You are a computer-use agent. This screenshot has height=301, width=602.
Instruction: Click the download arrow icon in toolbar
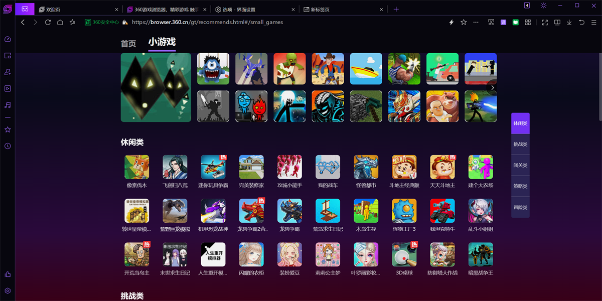pyautogui.click(x=569, y=23)
